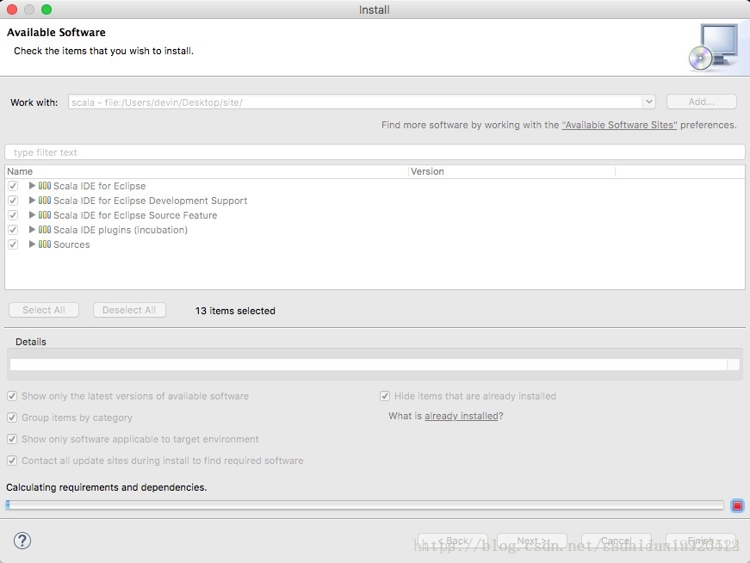
Task: Open Available Software Sites preferences link
Action: click(619, 125)
